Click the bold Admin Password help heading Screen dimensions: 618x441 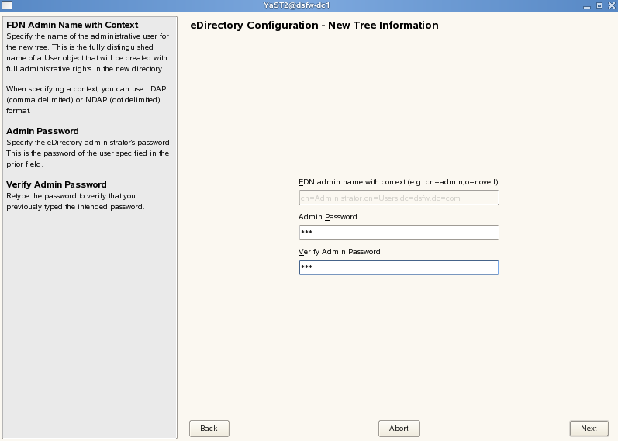[x=43, y=131]
